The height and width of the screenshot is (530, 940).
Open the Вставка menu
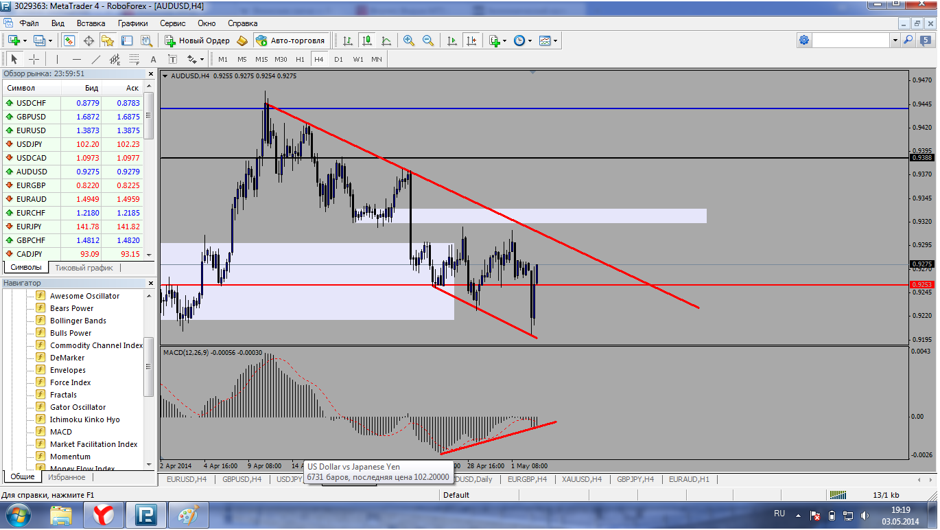91,23
